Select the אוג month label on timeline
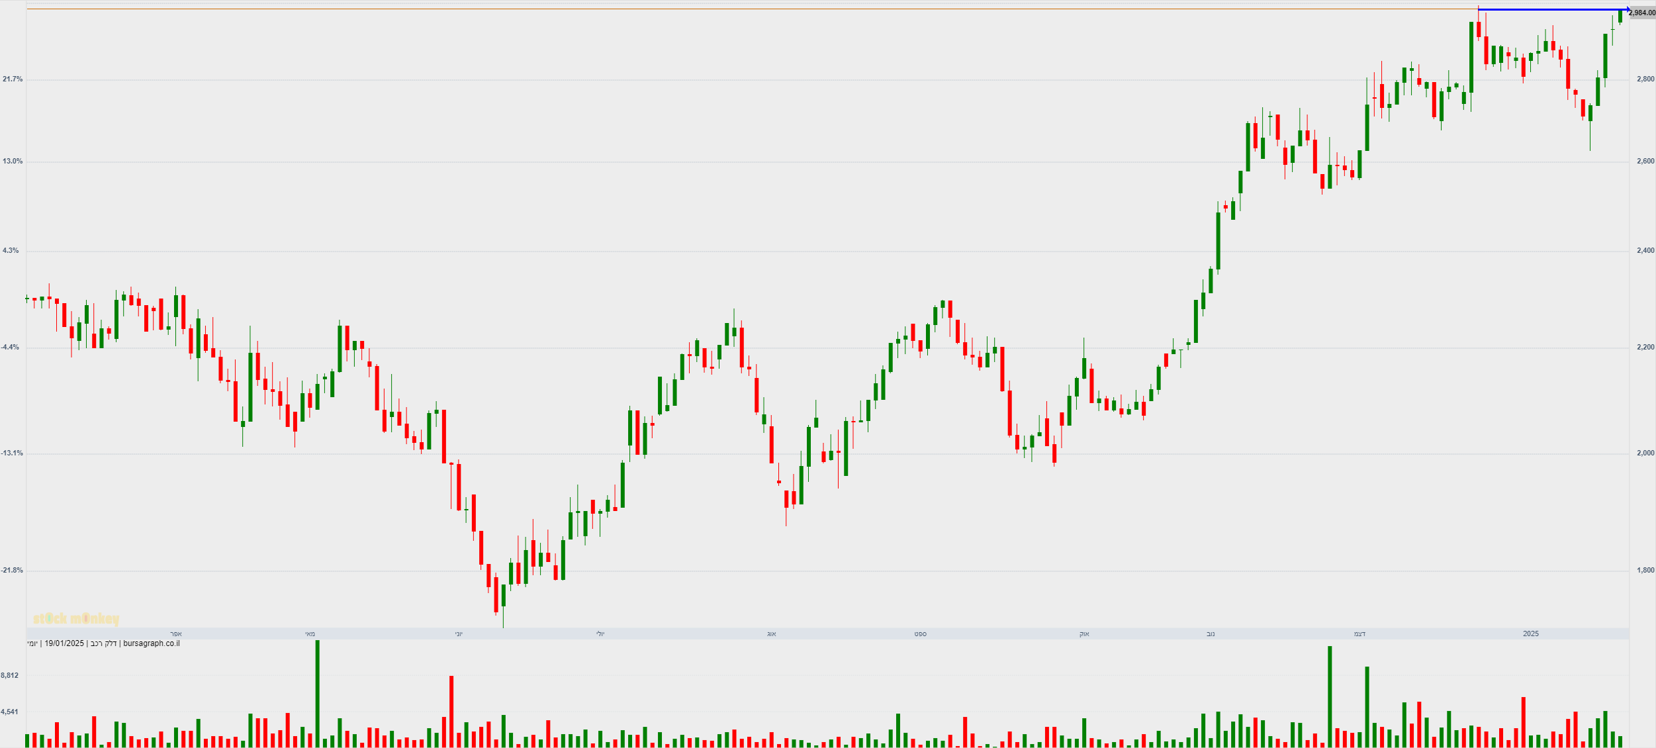This screenshot has width=1656, height=748. pyautogui.click(x=771, y=634)
